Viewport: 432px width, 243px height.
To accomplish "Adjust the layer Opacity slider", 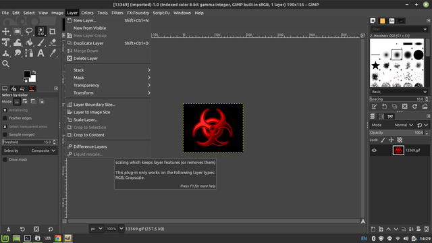I will [x=399, y=133].
